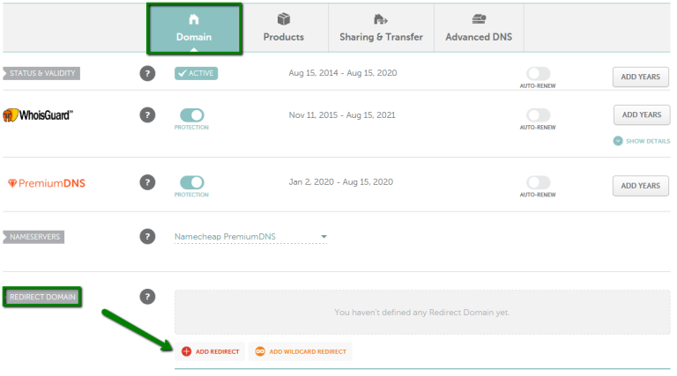677x376 pixels.
Task: Switch to the Products tab
Action: (283, 27)
